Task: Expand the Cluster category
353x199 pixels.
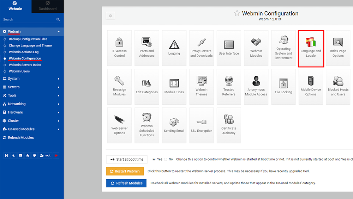Action: [32, 121]
